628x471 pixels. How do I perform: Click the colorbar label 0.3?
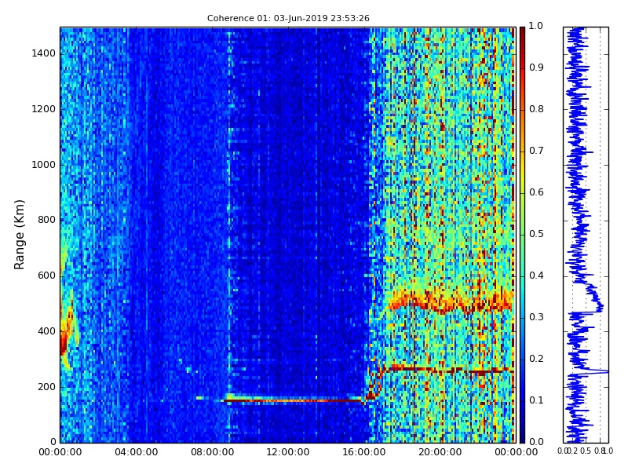536,317
